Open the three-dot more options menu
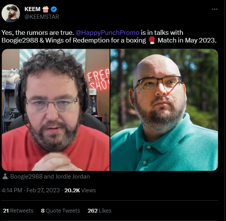 (x=215, y=9)
